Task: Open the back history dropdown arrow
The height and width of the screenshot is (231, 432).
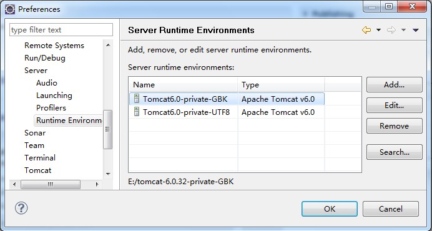Action: click(378, 30)
